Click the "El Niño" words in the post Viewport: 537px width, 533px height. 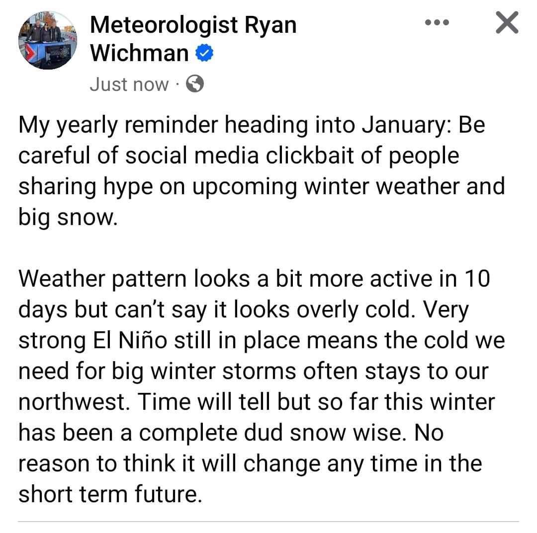pos(130,340)
